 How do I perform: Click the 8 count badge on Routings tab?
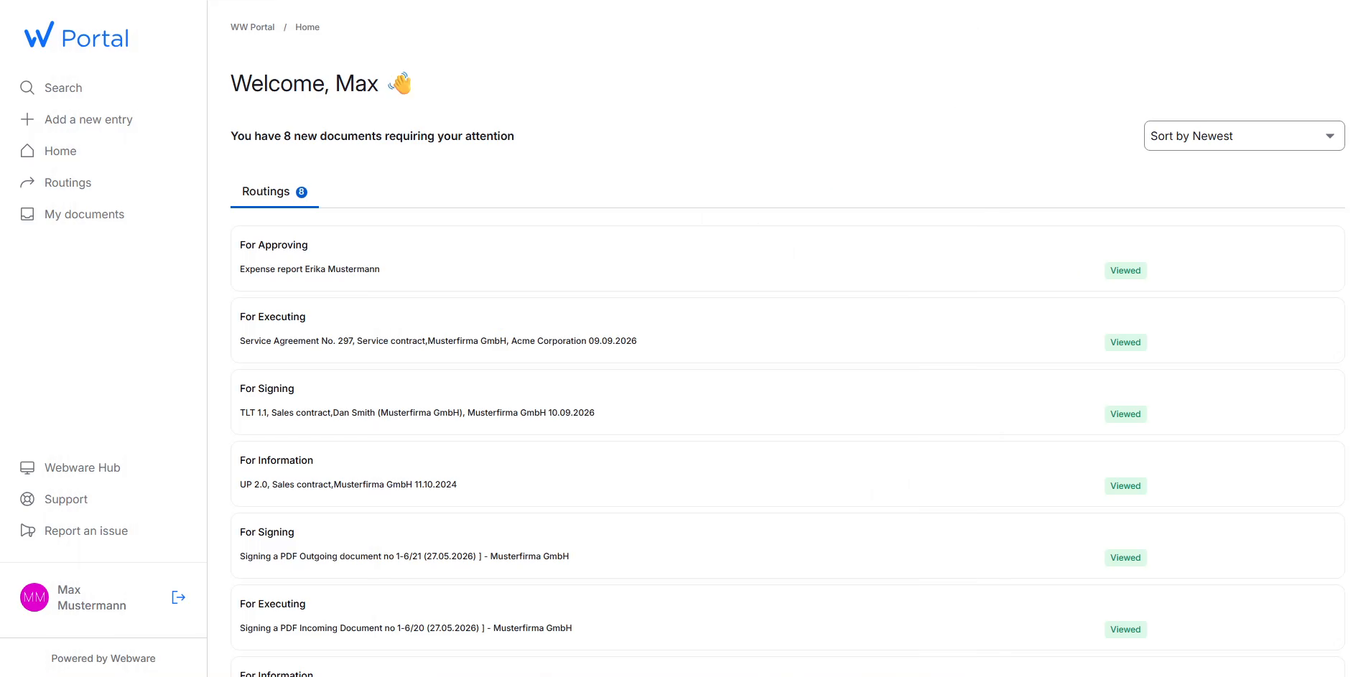tap(302, 192)
